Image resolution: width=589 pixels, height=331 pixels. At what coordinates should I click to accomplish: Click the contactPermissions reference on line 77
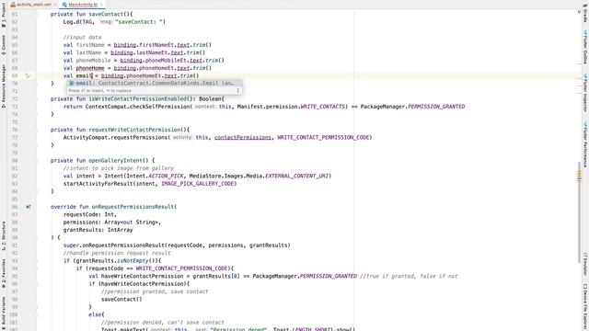coord(243,137)
